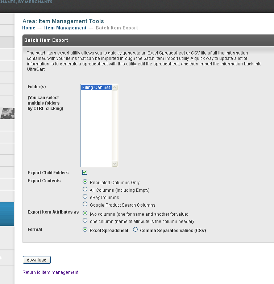The image size is (274, 284).
Task: Pick Comma Separated Values (CSV) format
Action: click(136, 230)
